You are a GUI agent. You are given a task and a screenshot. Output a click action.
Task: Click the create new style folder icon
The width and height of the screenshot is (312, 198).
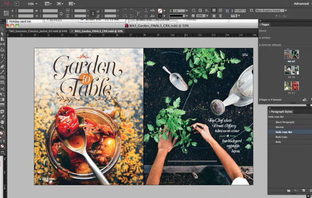coord(289,190)
